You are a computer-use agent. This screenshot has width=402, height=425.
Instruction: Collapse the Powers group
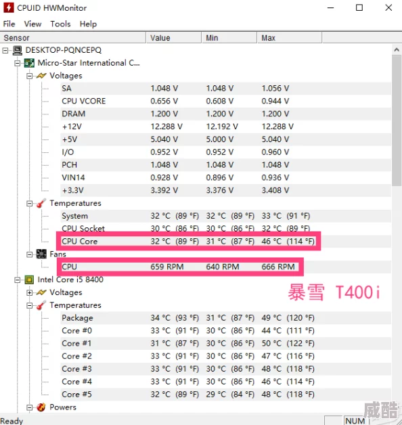[30, 407]
